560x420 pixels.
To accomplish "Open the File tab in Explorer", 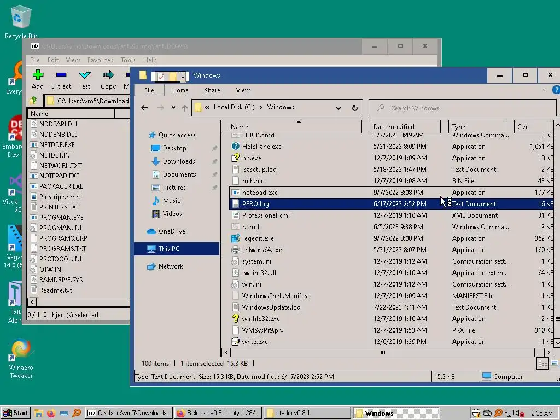I will pos(149,90).
